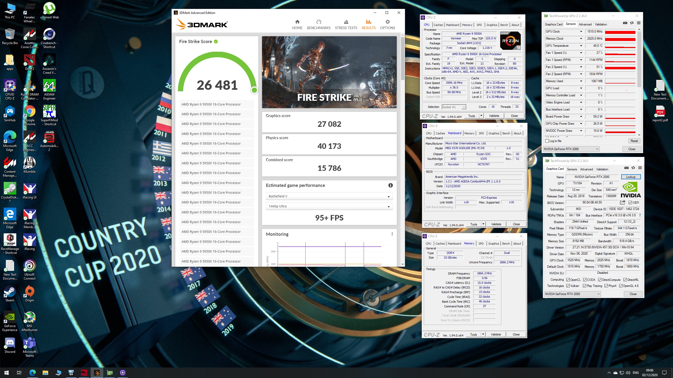This screenshot has height=378, width=673.
Task: Open SPD tab in CPU-Z Mainboard window
Action: click(x=481, y=133)
